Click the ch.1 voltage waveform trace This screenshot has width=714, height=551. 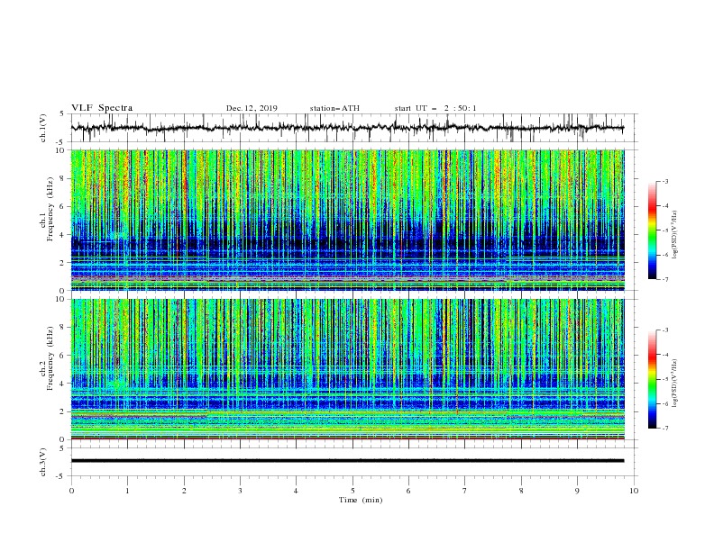pyautogui.click(x=347, y=128)
